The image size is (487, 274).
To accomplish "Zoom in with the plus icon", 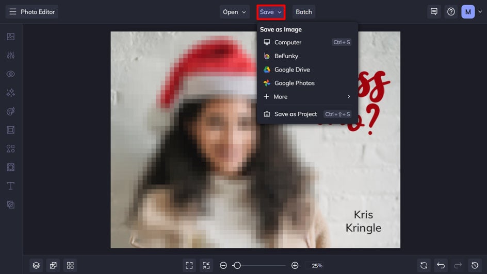I will [x=295, y=265].
